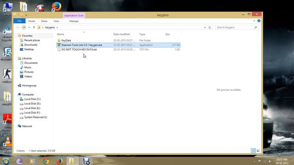
Task: Open the View ribbon tab
Action: pos(56,21)
